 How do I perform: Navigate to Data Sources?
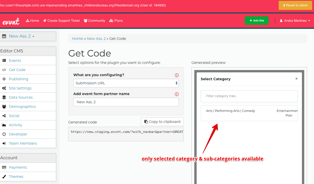(21, 97)
